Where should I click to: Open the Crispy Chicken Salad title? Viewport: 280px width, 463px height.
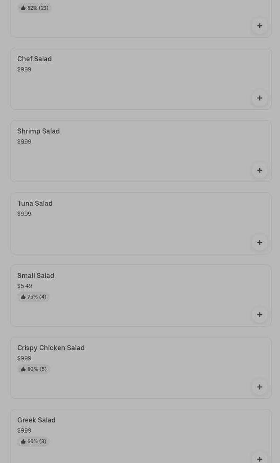tap(51, 348)
